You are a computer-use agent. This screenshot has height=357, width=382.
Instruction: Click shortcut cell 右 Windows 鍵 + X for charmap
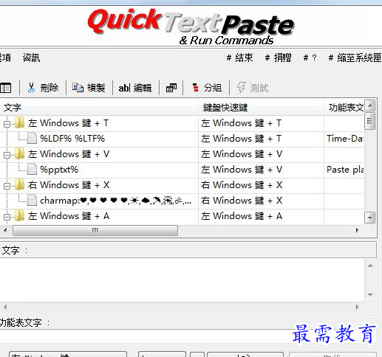click(x=261, y=201)
